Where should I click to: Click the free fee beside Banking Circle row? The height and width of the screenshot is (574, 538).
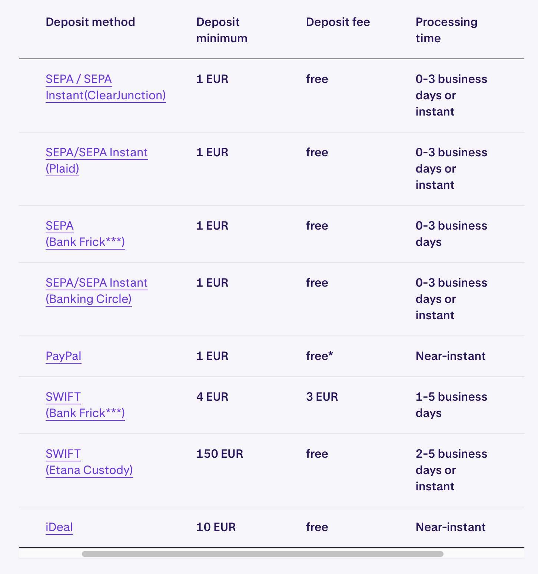317,283
